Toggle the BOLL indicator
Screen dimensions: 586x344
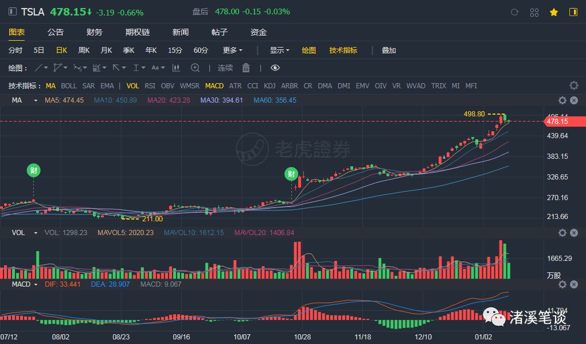coord(69,86)
